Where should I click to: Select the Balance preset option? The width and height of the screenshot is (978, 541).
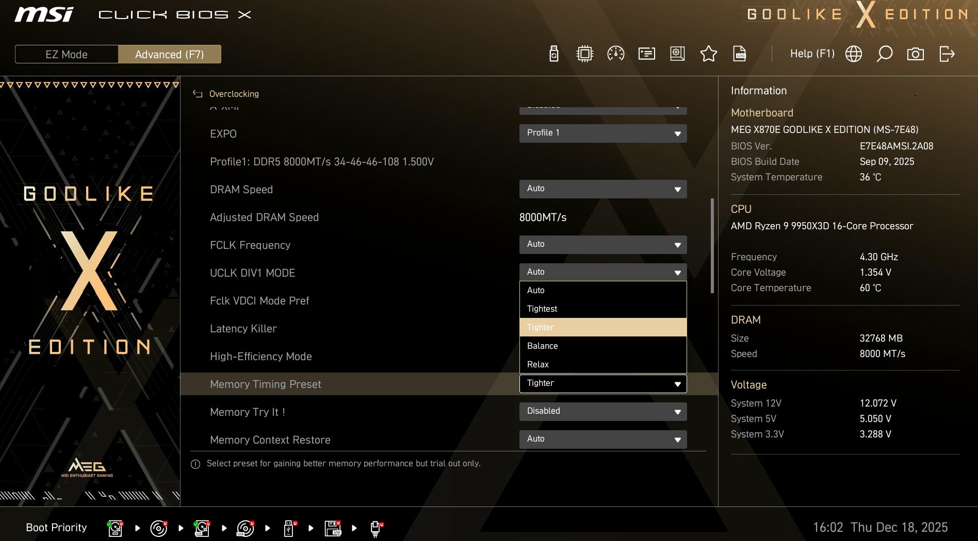click(x=602, y=346)
